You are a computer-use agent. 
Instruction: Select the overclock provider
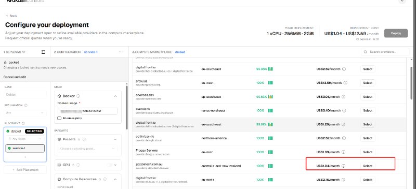tap(368, 110)
